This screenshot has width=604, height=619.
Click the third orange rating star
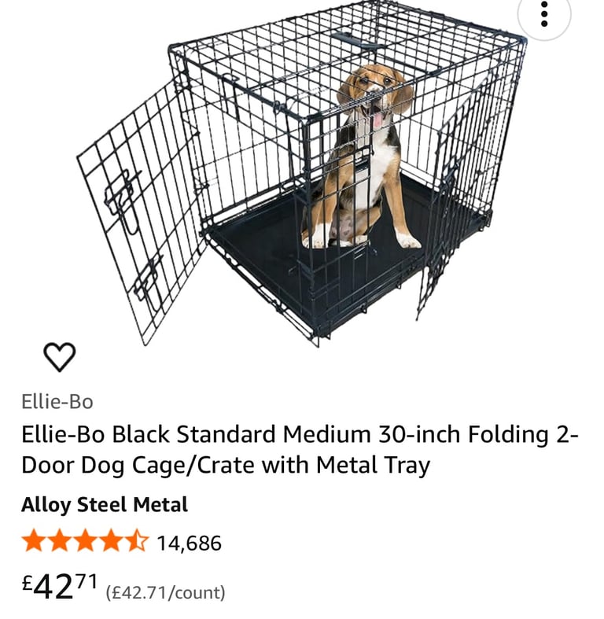(x=85, y=541)
